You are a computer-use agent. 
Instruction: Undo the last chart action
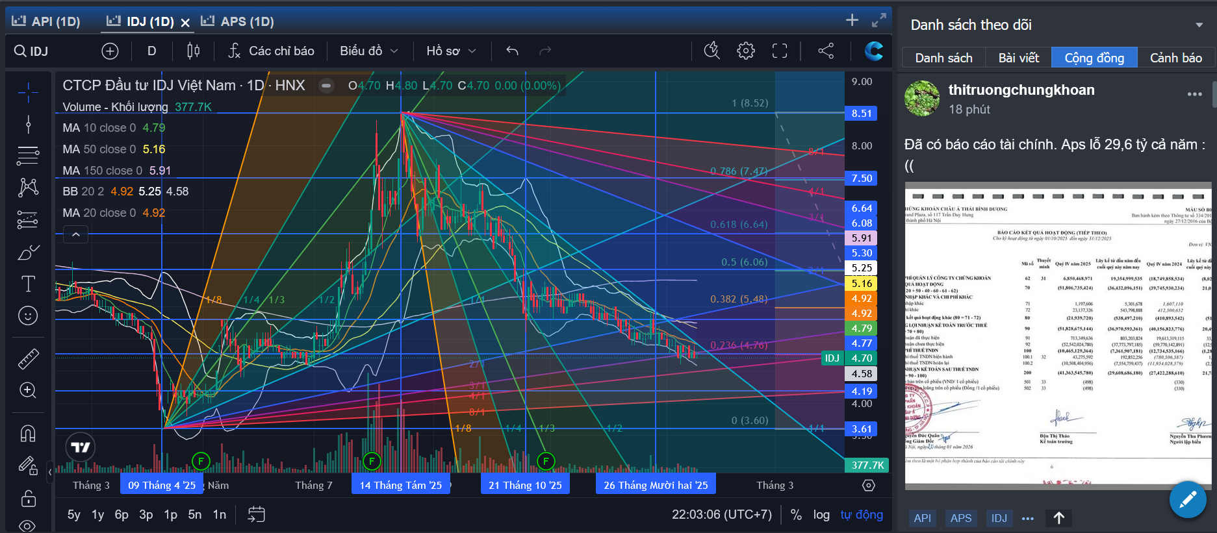(x=512, y=51)
